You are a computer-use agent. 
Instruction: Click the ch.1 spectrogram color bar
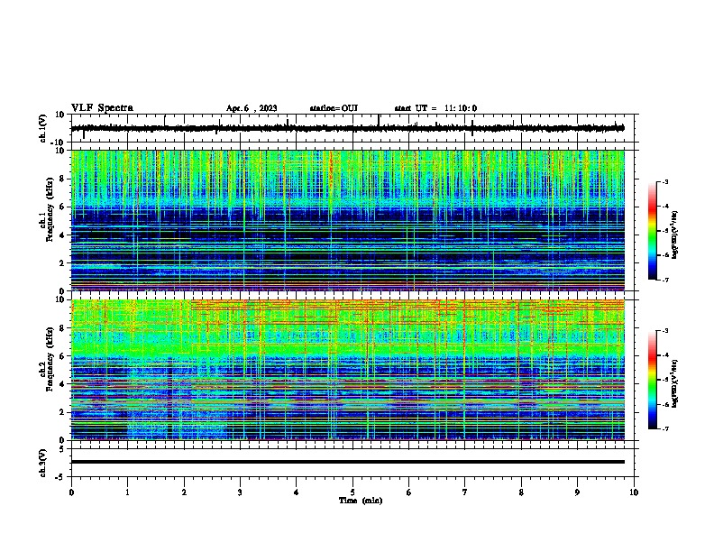click(x=652, y=231)
